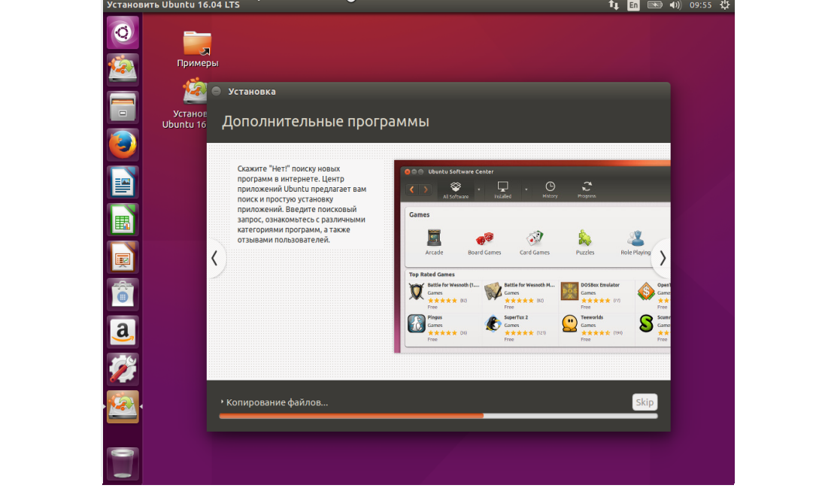The height and width of the screenshot is (488, 825).
Task: Open the system power gear menu
Action: tap(724, 5)
